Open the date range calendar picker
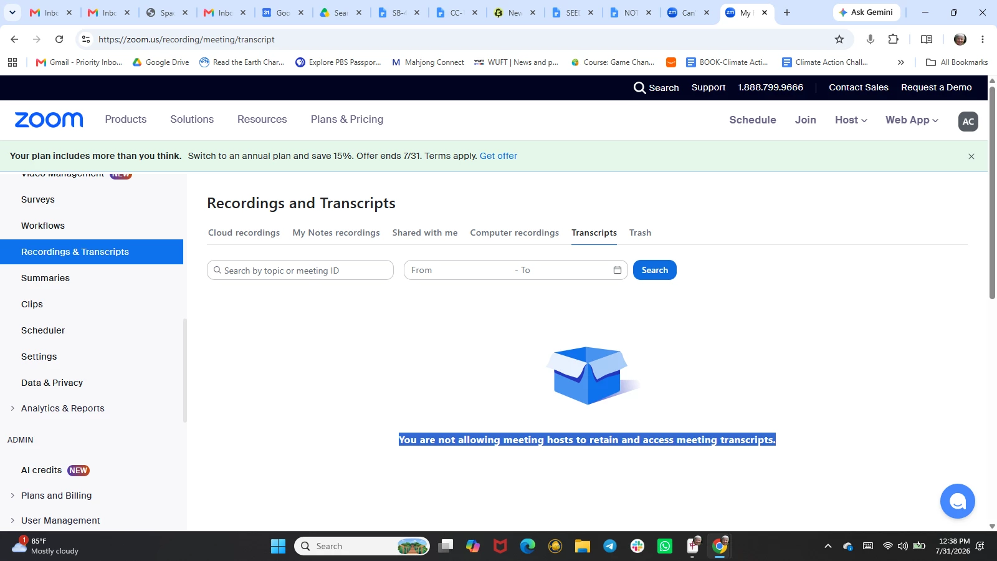997x561 pixels. (x=617, y=270)
